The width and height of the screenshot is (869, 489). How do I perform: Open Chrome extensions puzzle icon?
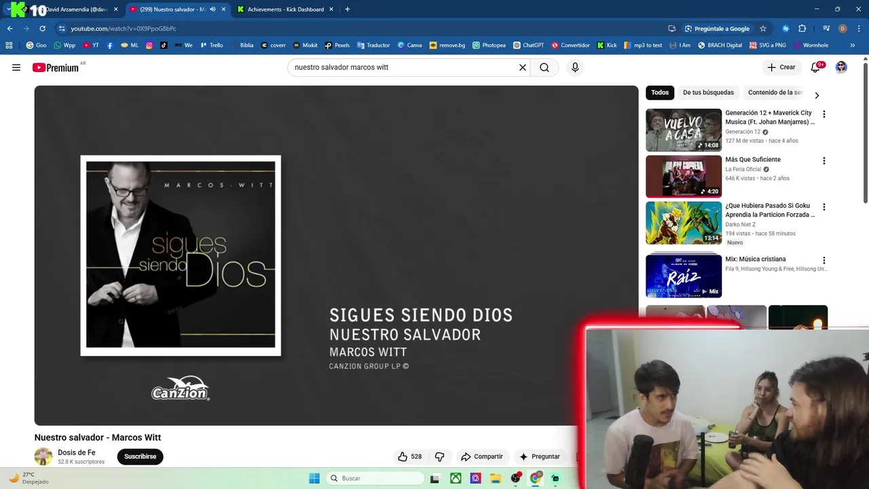(802, 29)
